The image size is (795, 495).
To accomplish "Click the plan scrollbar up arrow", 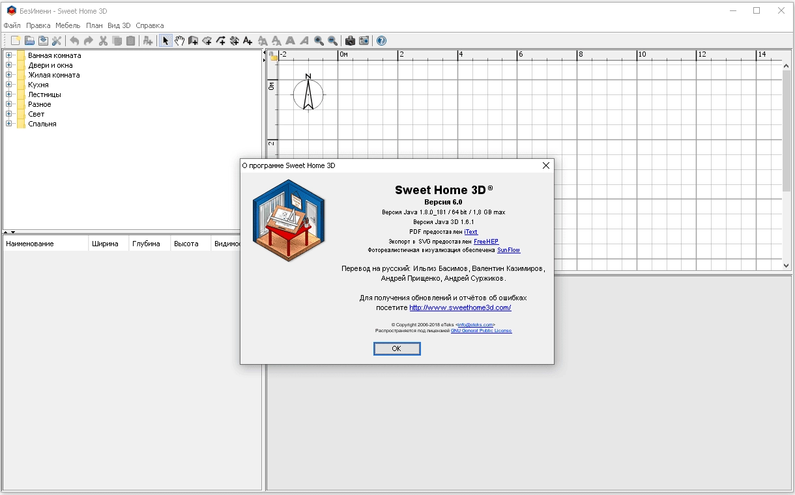I will click(786, 66).
